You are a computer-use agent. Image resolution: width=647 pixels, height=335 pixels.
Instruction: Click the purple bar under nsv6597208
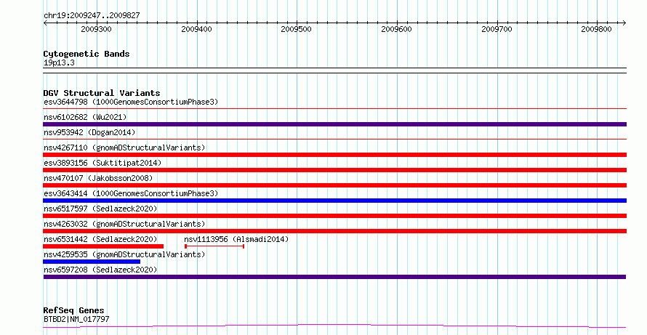(x=334, y=277)
